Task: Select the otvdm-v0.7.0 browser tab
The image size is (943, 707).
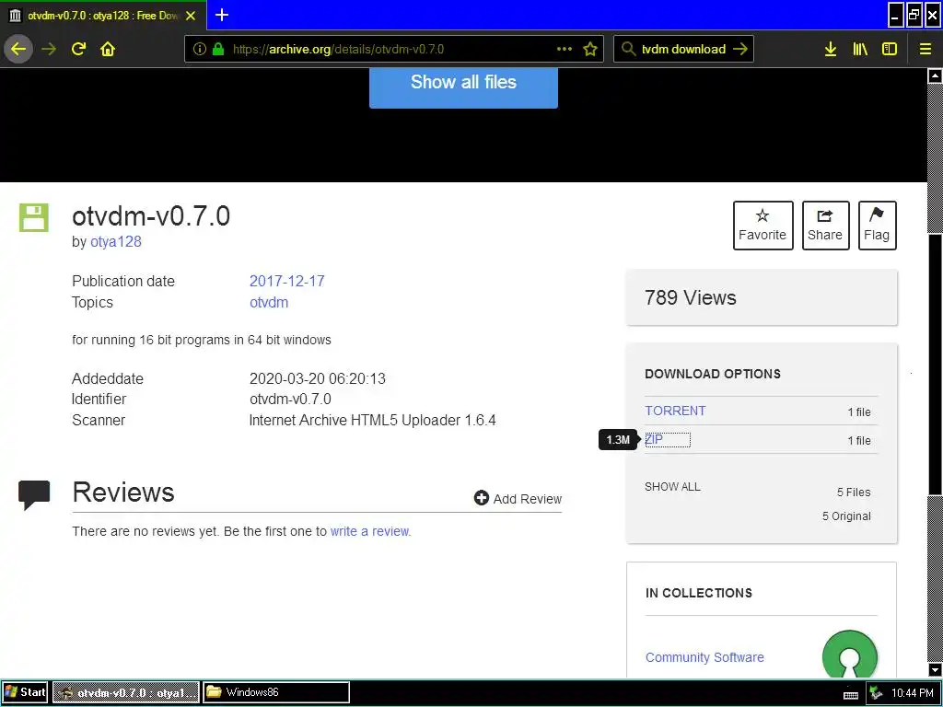Action: coord(103,16)
